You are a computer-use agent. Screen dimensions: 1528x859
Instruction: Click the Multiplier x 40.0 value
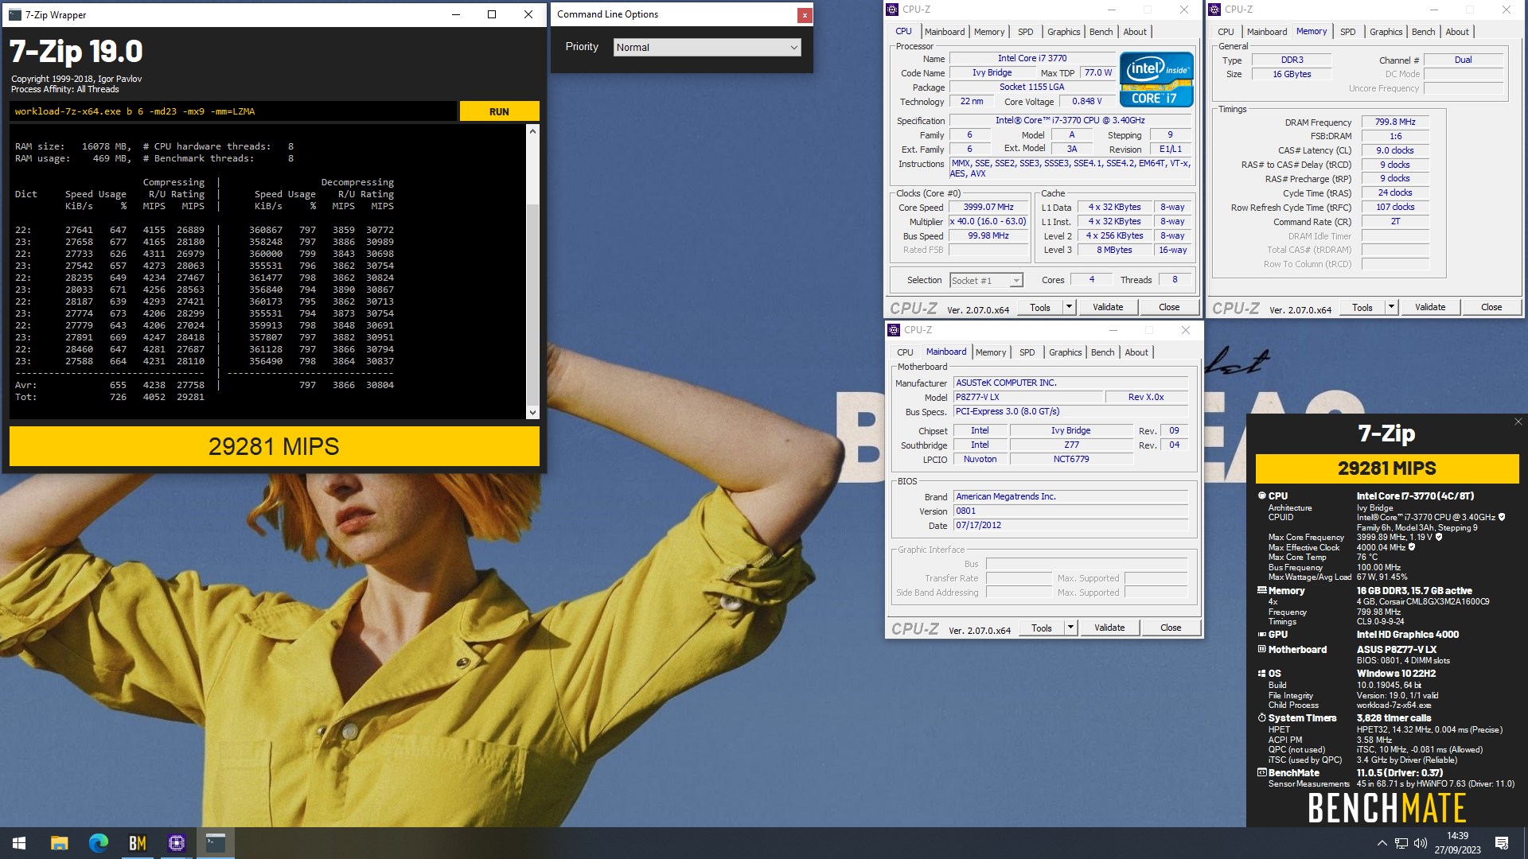[x=988, y=222]
